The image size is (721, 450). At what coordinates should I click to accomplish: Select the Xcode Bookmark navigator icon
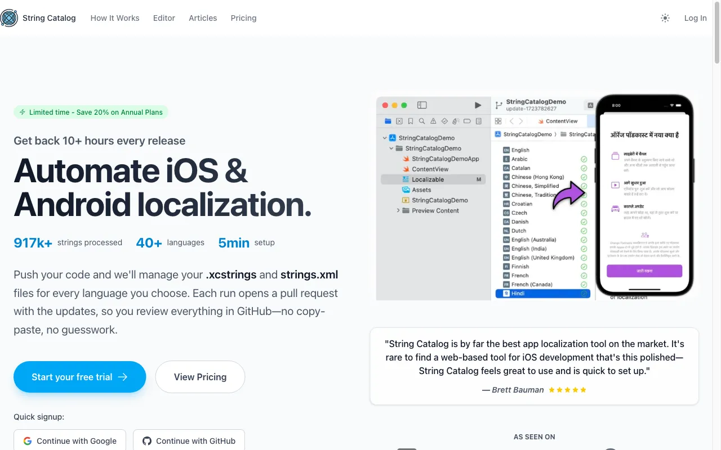[411, 121]
